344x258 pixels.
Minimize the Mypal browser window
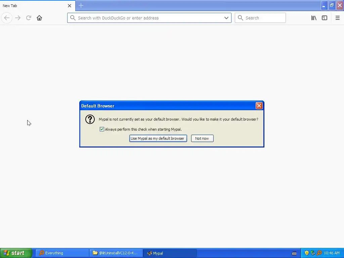pyautogui.click(x=324, y=5)
